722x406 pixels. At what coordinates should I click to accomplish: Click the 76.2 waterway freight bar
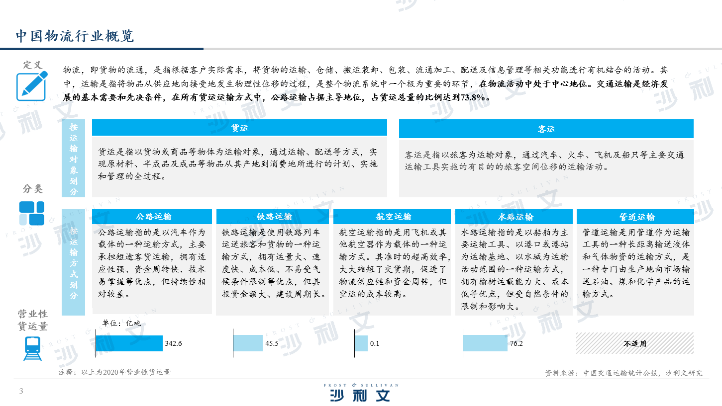(485, 343)
